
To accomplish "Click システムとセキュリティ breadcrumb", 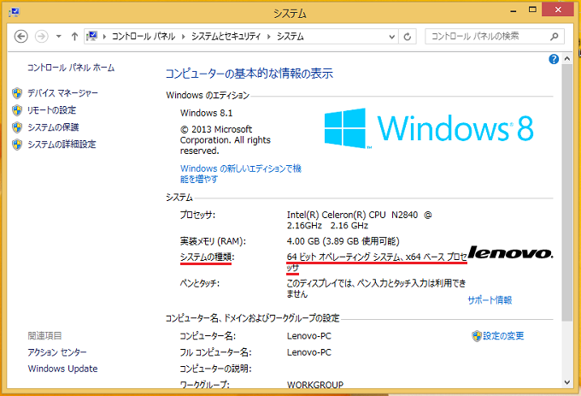I will tap(226, 36).
